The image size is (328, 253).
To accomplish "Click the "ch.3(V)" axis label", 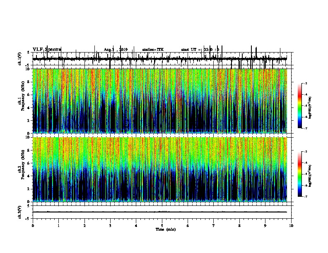I will tap(19, 212).
